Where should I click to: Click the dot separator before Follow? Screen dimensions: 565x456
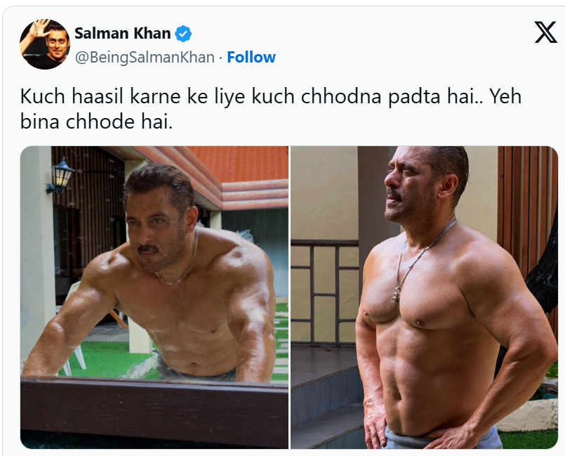tap(220, 58)
